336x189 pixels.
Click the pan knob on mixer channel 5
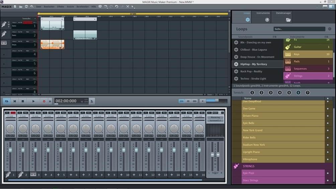(x=61, y=128)
